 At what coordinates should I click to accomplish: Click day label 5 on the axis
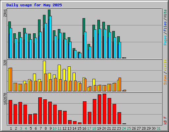(x=31, y=128)
